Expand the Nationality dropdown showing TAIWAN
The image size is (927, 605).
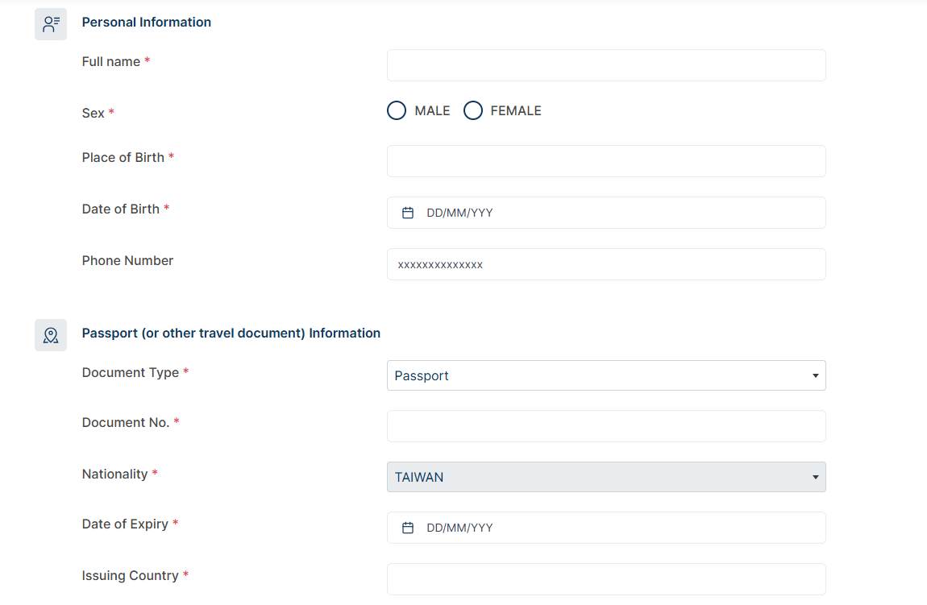point(606,477)
